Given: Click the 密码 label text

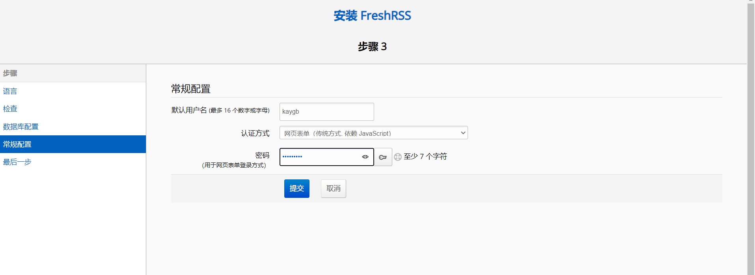Looking at the screenshot, I should [x=262, y=156].
